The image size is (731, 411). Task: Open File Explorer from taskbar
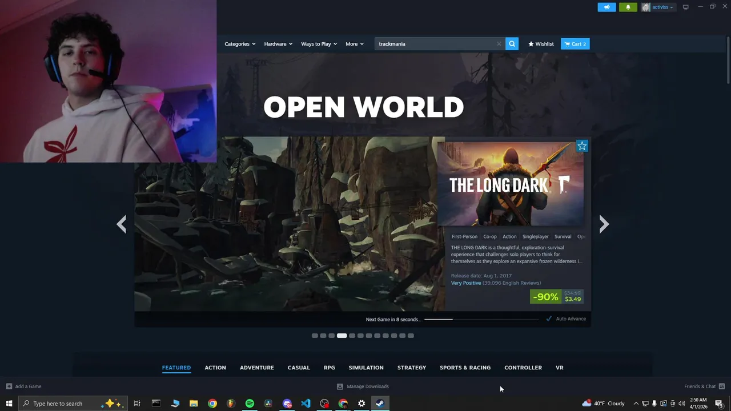(194, 404)
